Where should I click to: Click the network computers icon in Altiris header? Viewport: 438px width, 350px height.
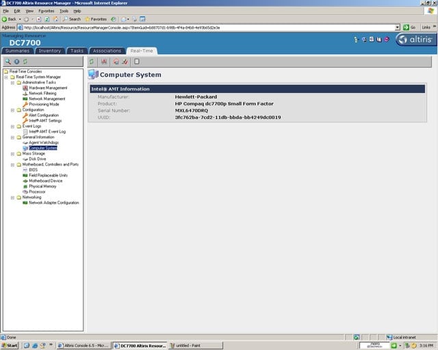pyautogui.click(x=364, y=40)
